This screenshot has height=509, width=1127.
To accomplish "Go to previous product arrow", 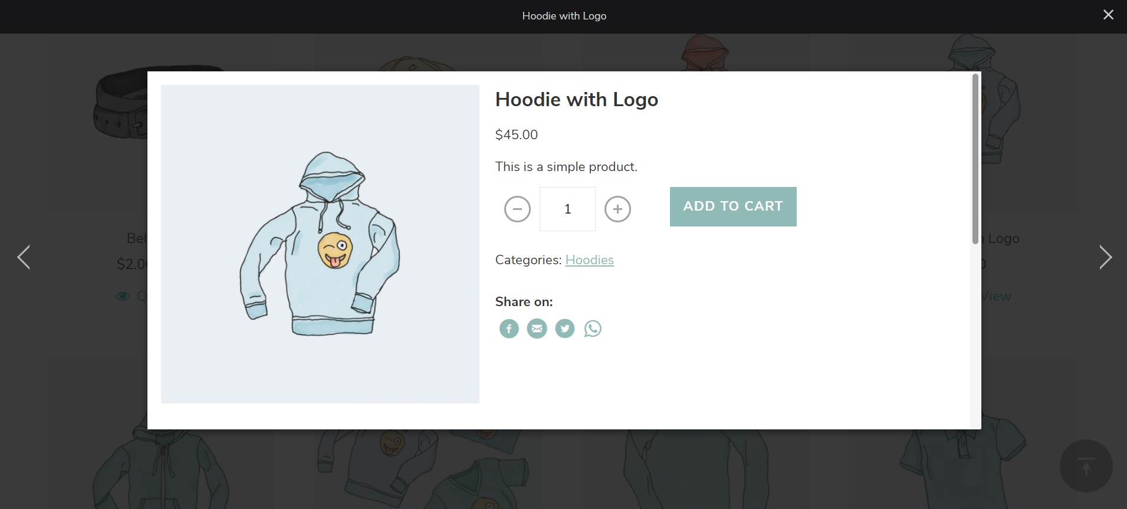I will point(24,257).
